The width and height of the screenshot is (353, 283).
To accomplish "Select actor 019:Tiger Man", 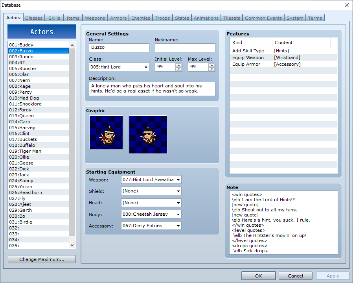I will 39,151.
